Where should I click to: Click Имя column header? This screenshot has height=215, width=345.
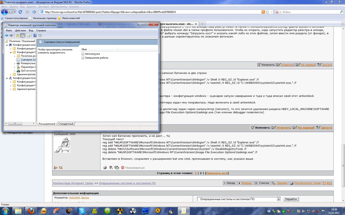[99, 49]
